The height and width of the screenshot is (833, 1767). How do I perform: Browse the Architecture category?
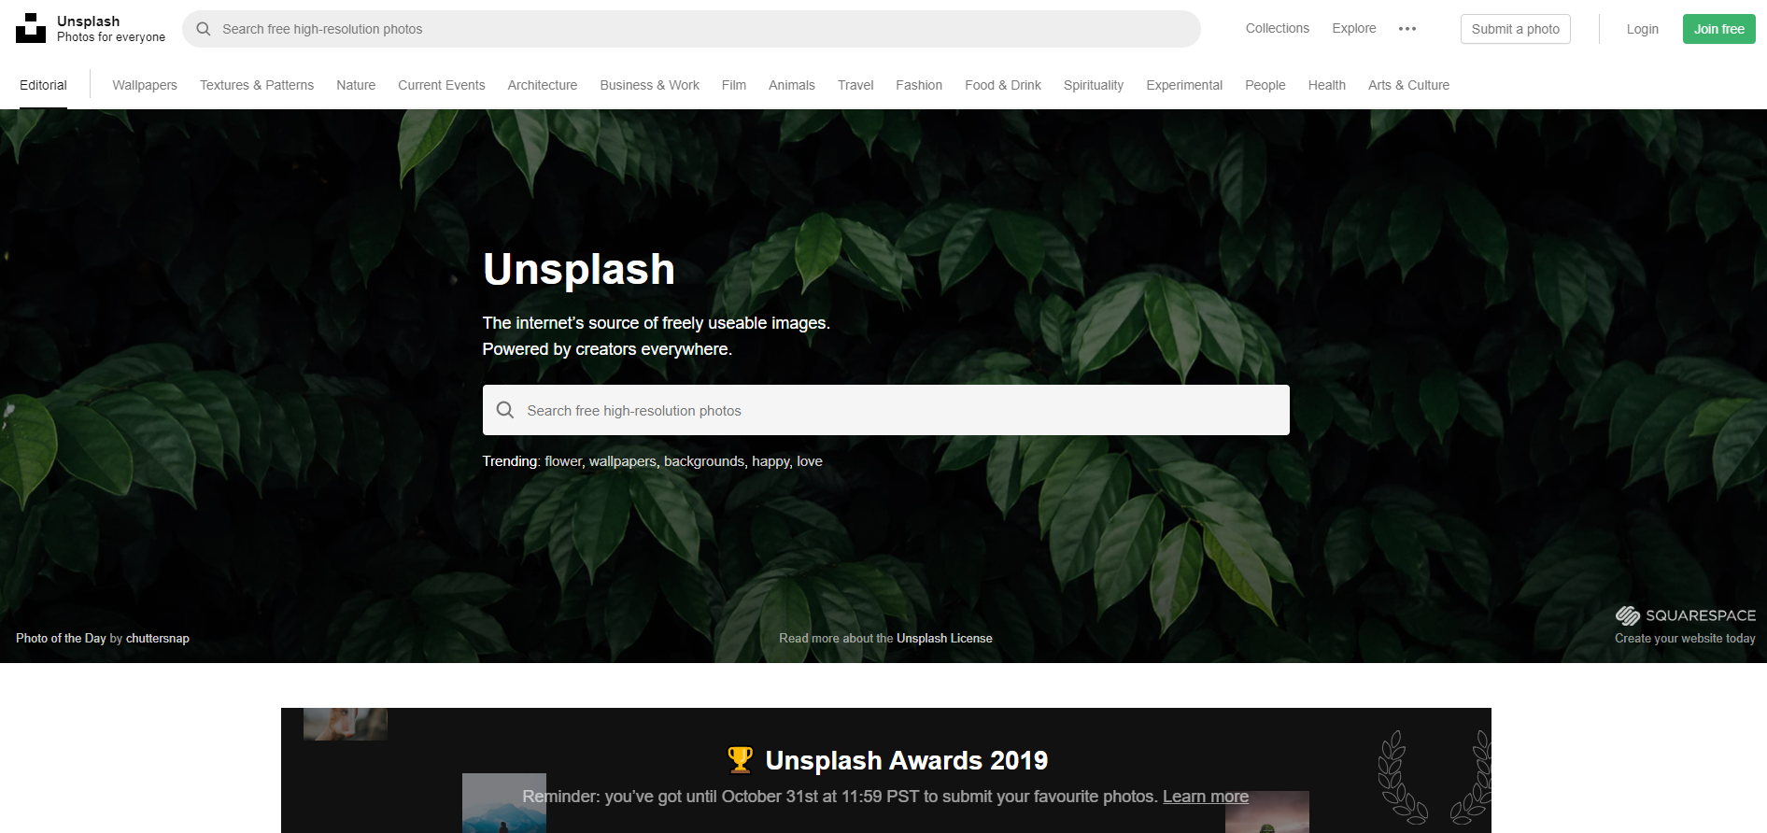[543, 85]
